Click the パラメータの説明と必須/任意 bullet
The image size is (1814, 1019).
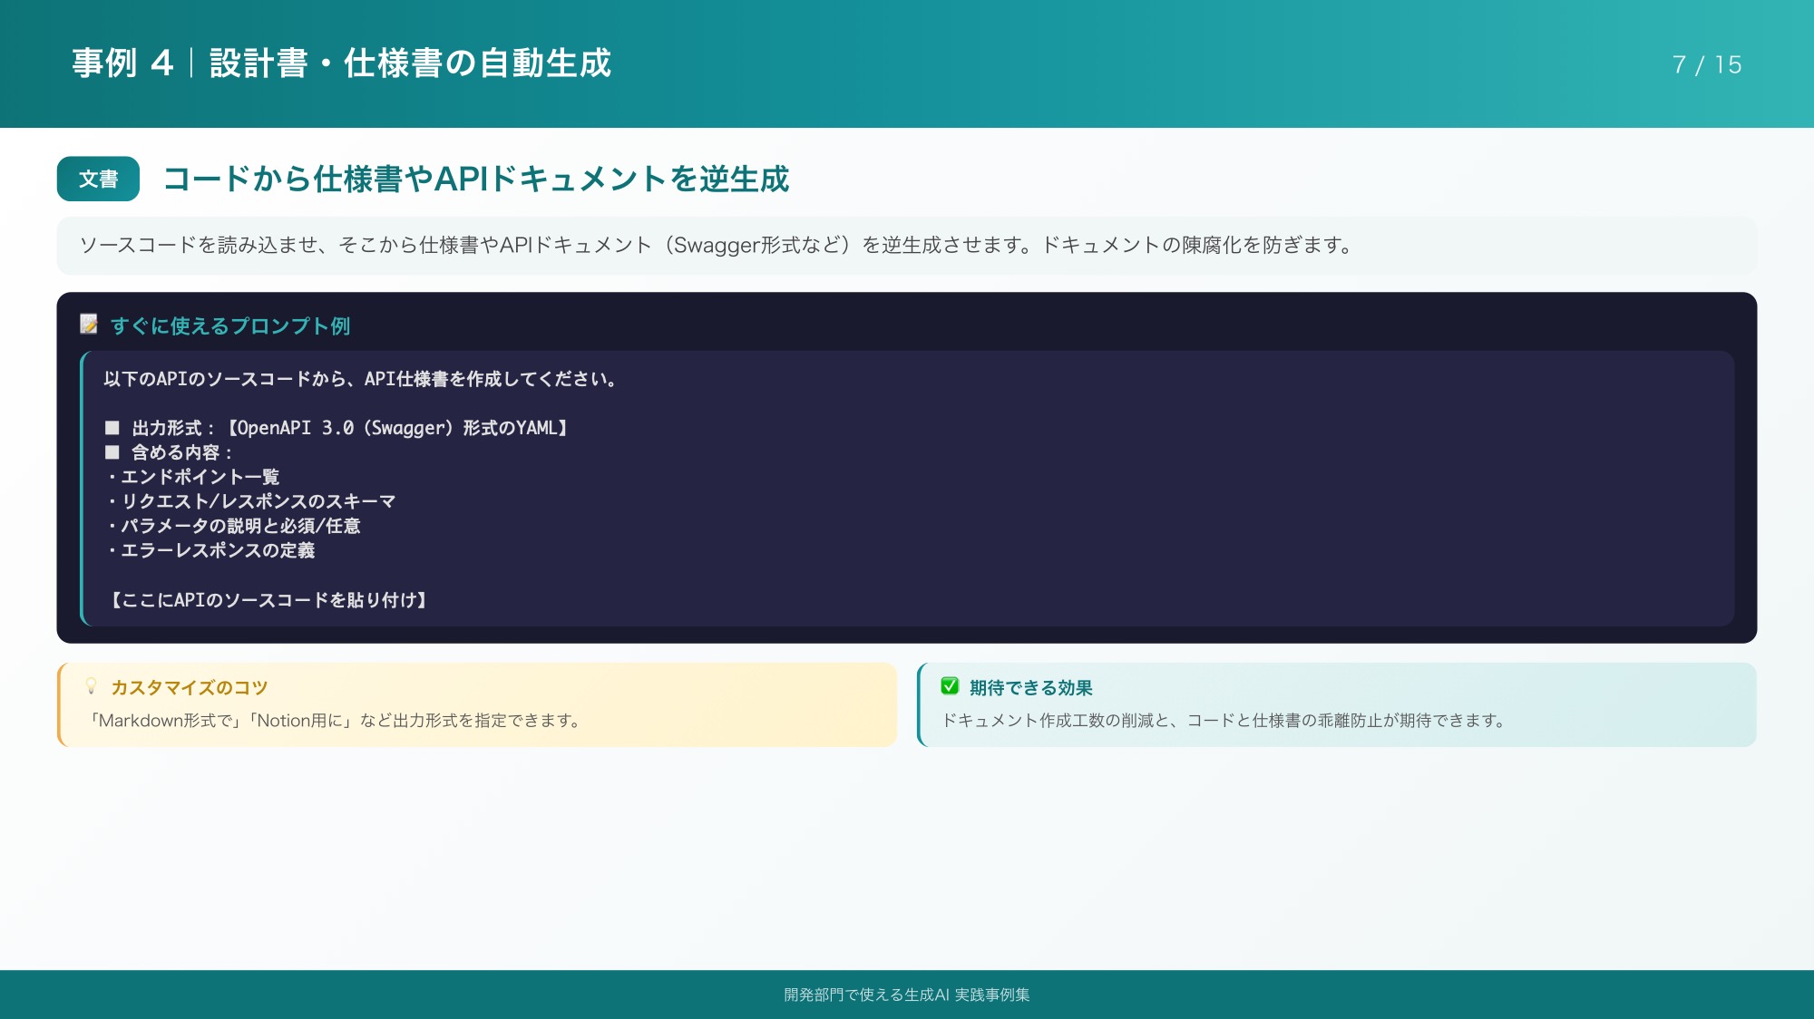pos(233,526)
